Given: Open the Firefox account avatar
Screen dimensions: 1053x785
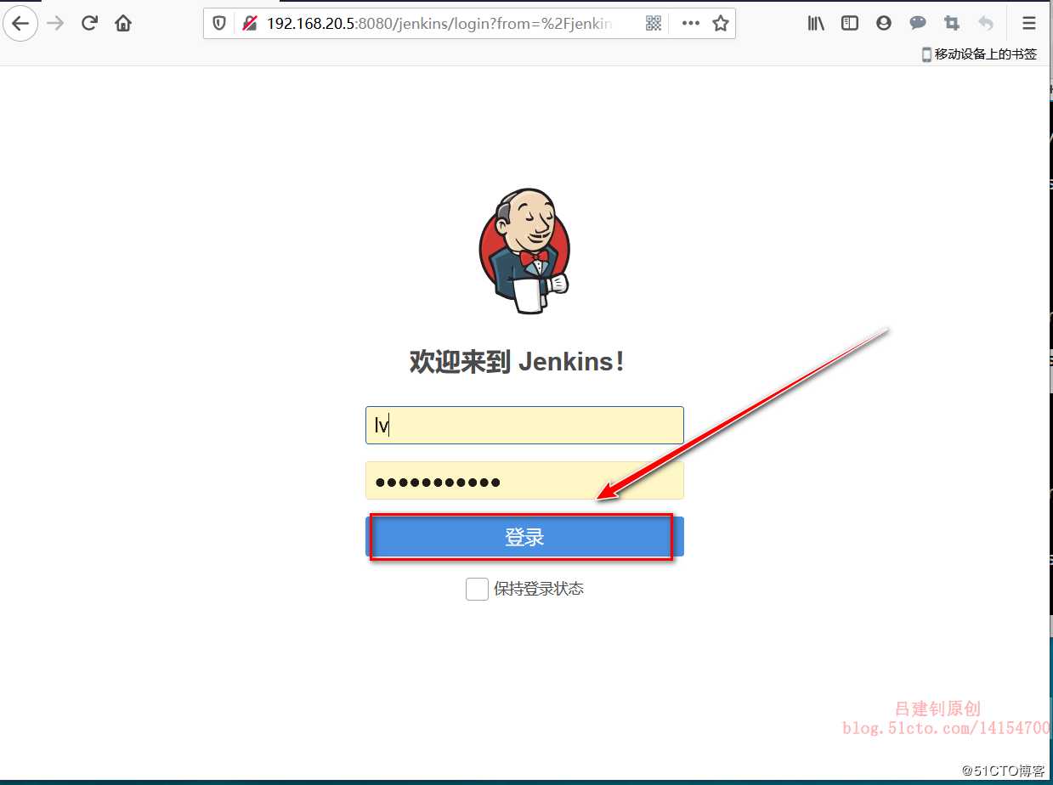Looking at the screenshot, I should (884, 24).
